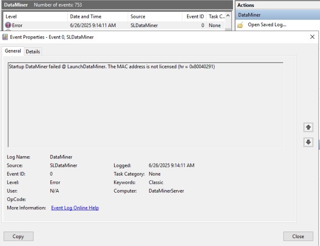Click the Source value SLDataMiner in the details
This screenshot has width=320, height=246.
point(63,165)
